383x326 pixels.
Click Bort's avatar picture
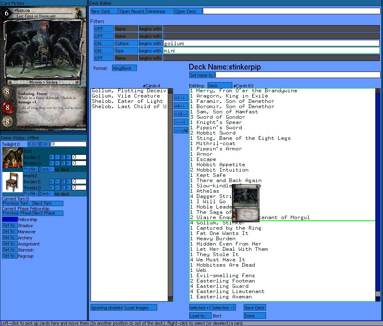click(x=12, y=158)
